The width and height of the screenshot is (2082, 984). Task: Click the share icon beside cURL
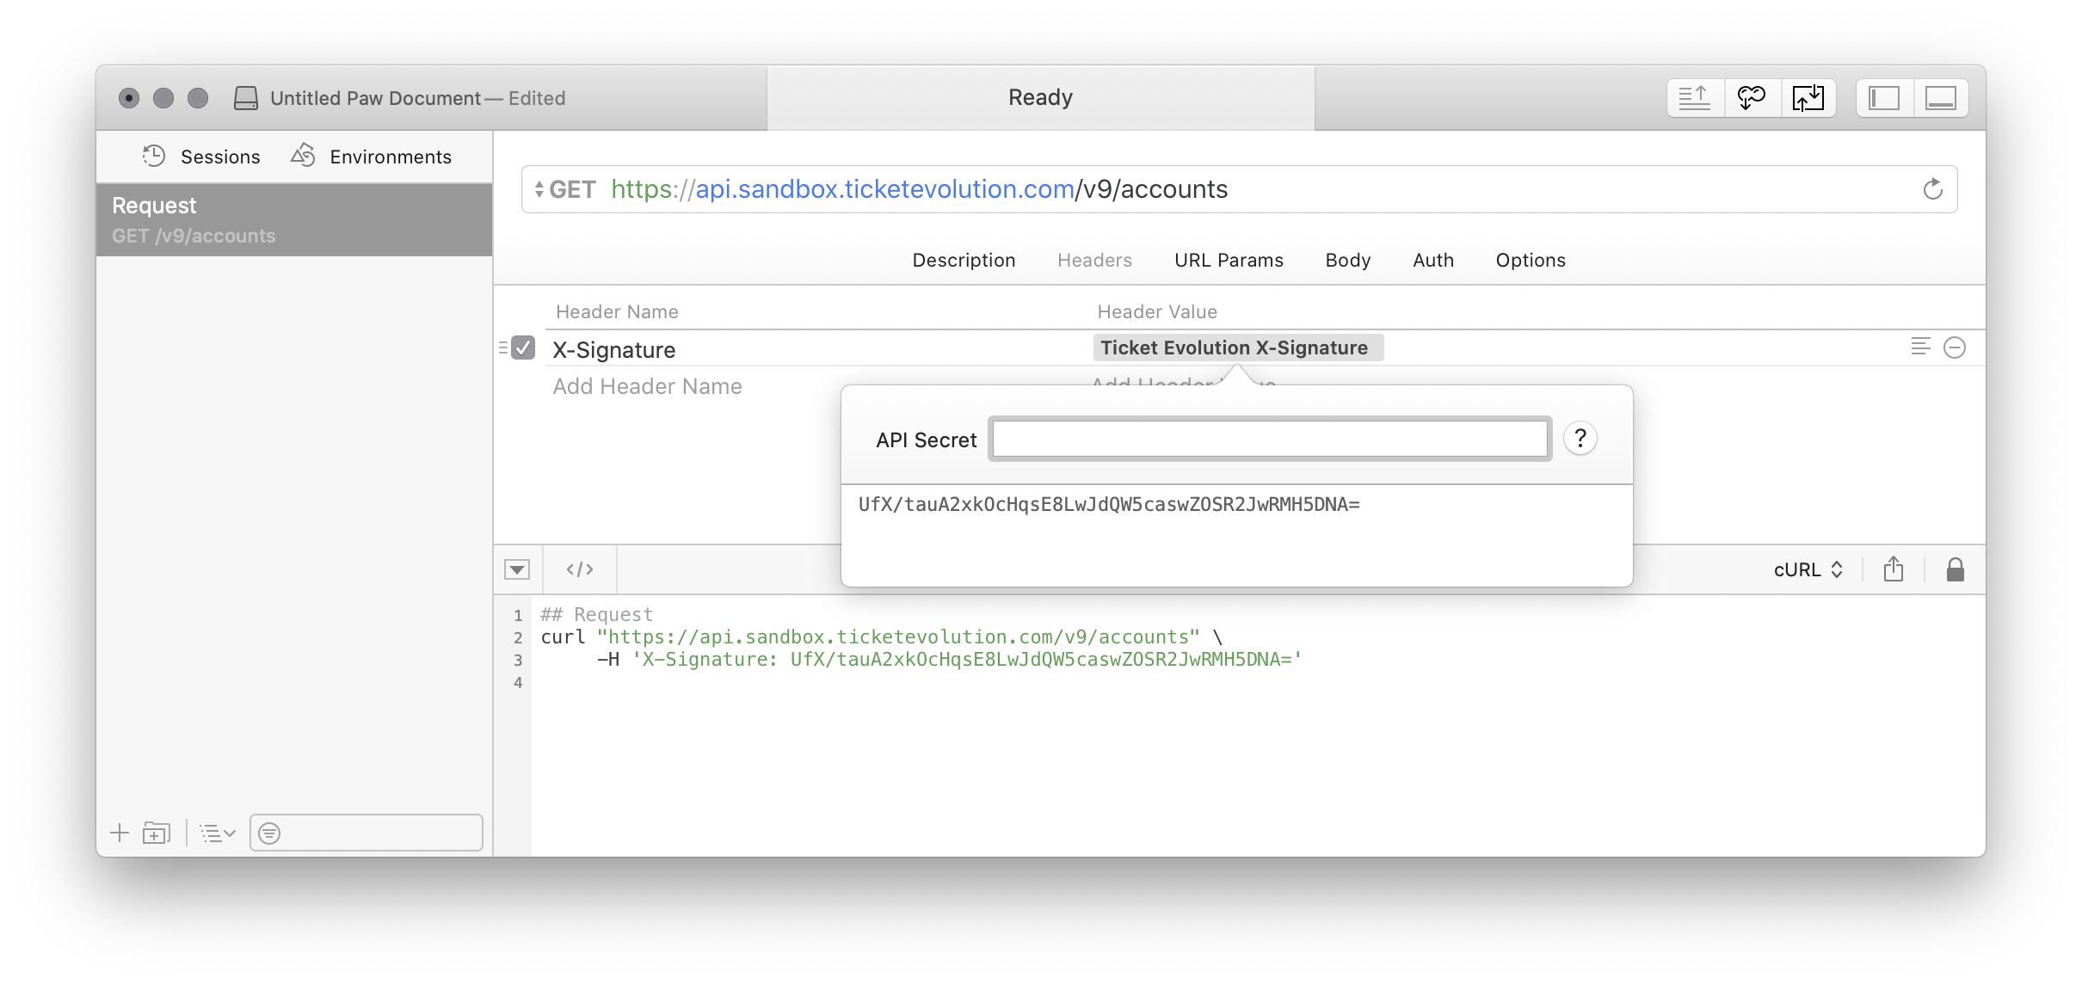pos(1893,569)
